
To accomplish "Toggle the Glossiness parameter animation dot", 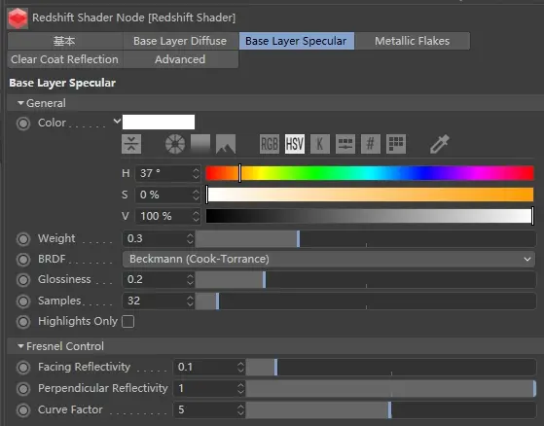I will pyautogui.click(x=23, y=280).
